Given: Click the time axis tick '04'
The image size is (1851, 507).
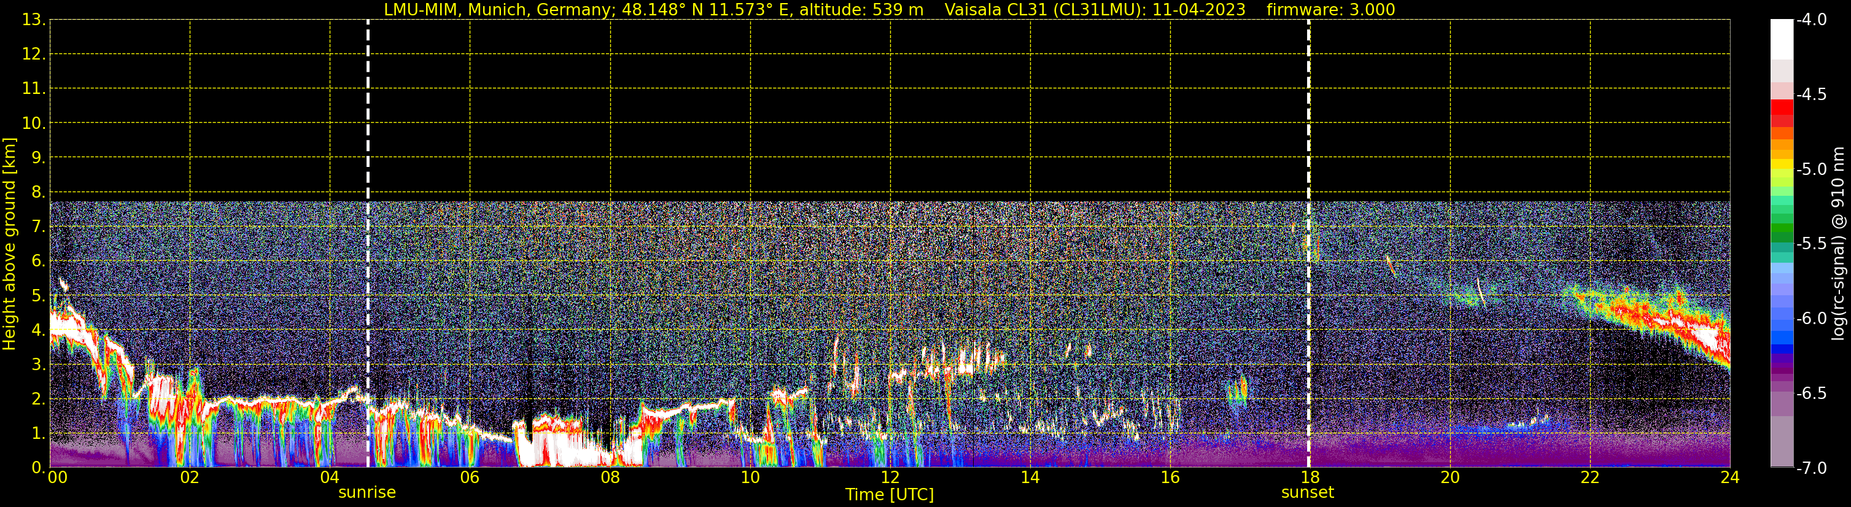Looking at the screenshot, I should click(x=330, y=478).
